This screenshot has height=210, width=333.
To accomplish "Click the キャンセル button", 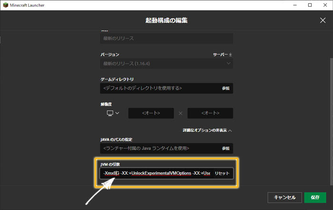I will (284, 198).
